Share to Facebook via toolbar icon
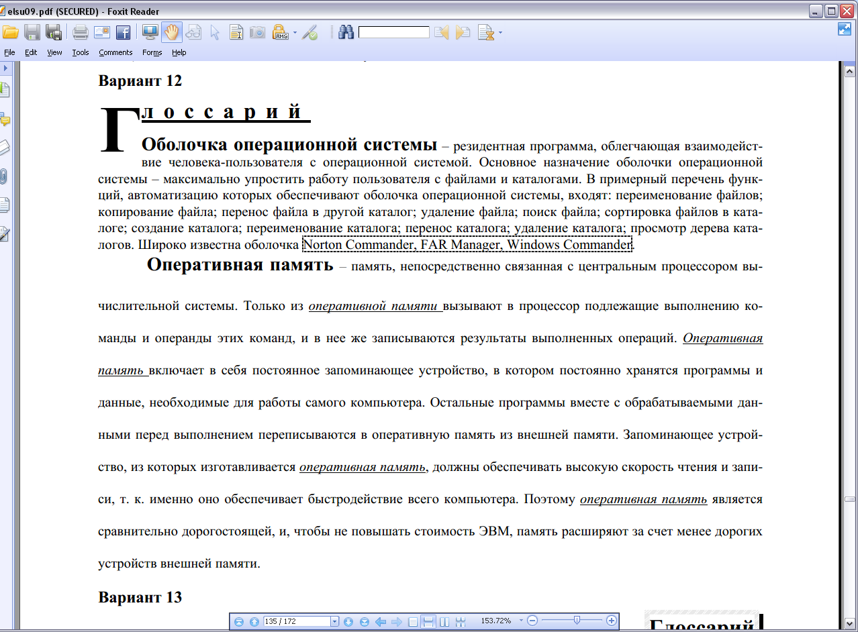 (x=123, y=32)
